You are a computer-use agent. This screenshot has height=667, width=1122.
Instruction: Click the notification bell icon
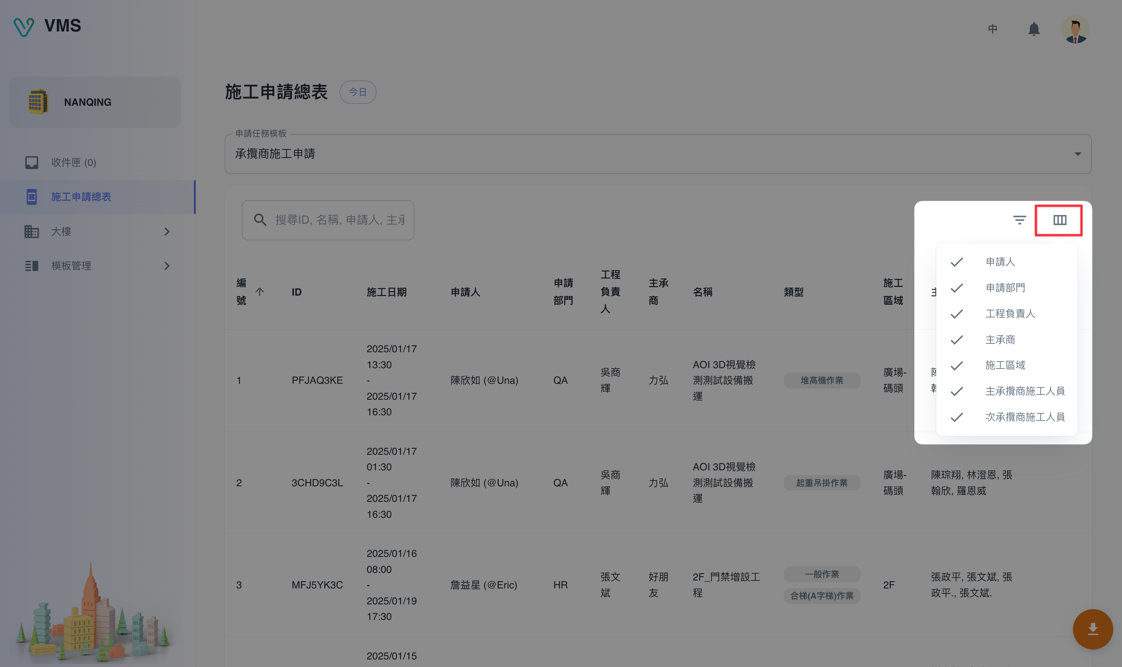pyautogui.click(x=1033, y=29)
